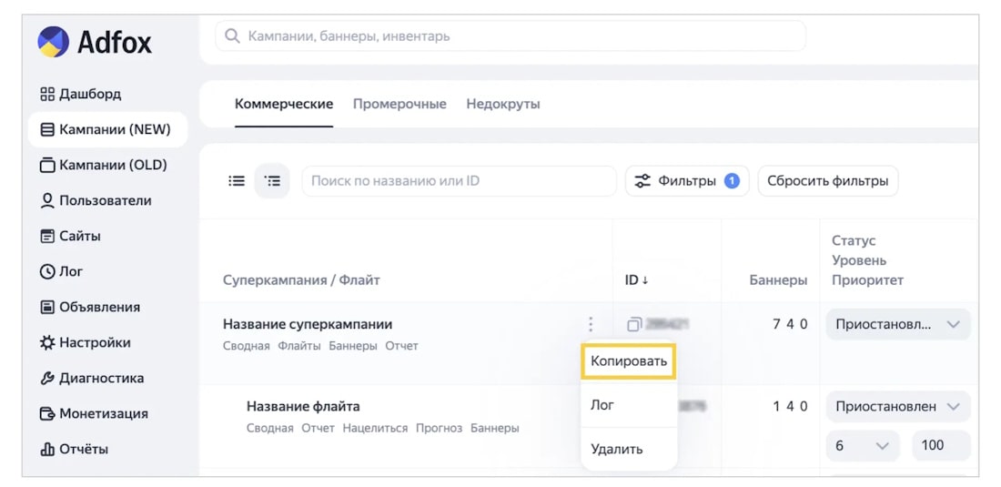Switch to flat list view icon
1001x487 pixels.
pyautogui.click(x=237, y=181)
